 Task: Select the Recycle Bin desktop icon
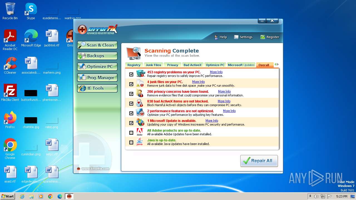tap(10, 11)
